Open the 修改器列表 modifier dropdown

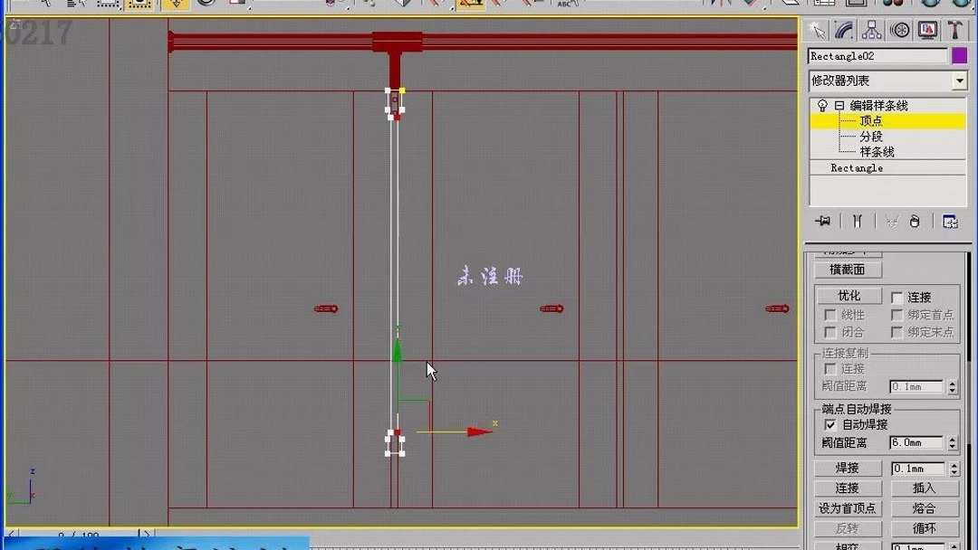point(960,81)
